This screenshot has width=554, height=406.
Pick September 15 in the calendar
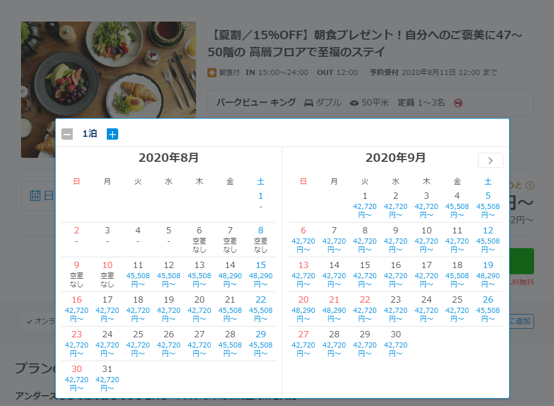[x=365, y=274]
